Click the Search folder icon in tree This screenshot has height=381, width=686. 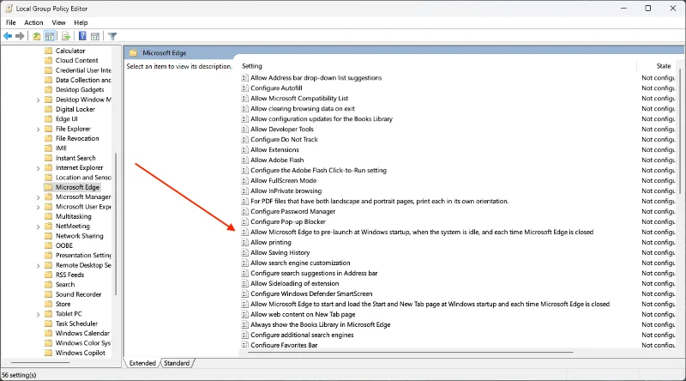pos(49,284)
